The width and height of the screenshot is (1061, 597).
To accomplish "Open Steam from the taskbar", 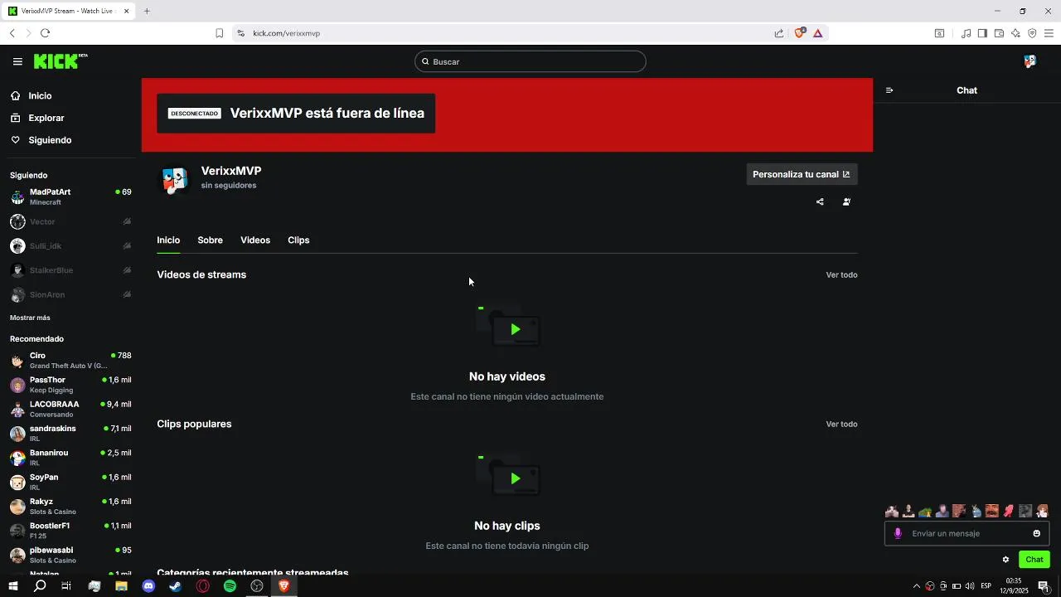I will (x=176, y=586).
